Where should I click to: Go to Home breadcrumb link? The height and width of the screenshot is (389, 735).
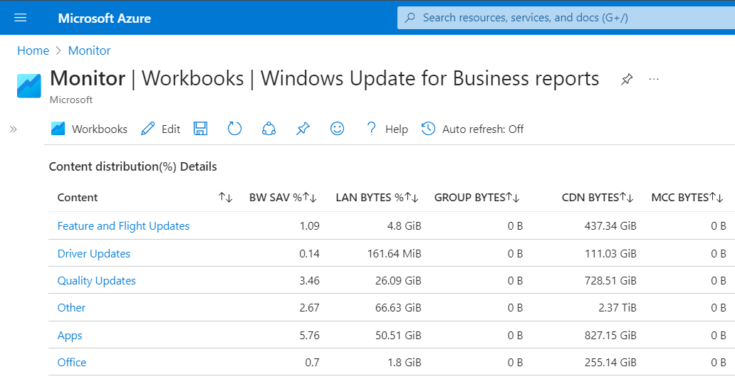[33, 50]
